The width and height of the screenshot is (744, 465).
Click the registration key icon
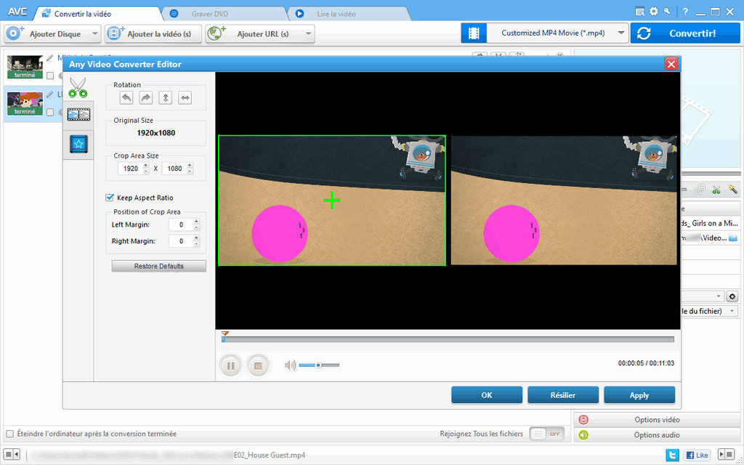click(667, 11)
